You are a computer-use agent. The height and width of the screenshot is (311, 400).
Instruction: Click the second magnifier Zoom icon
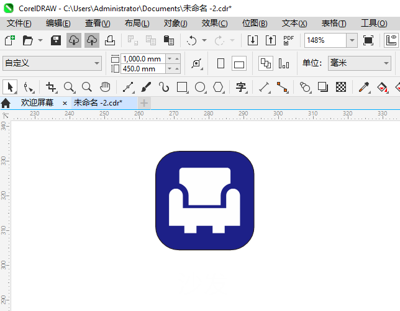click(x=87, y=87)
